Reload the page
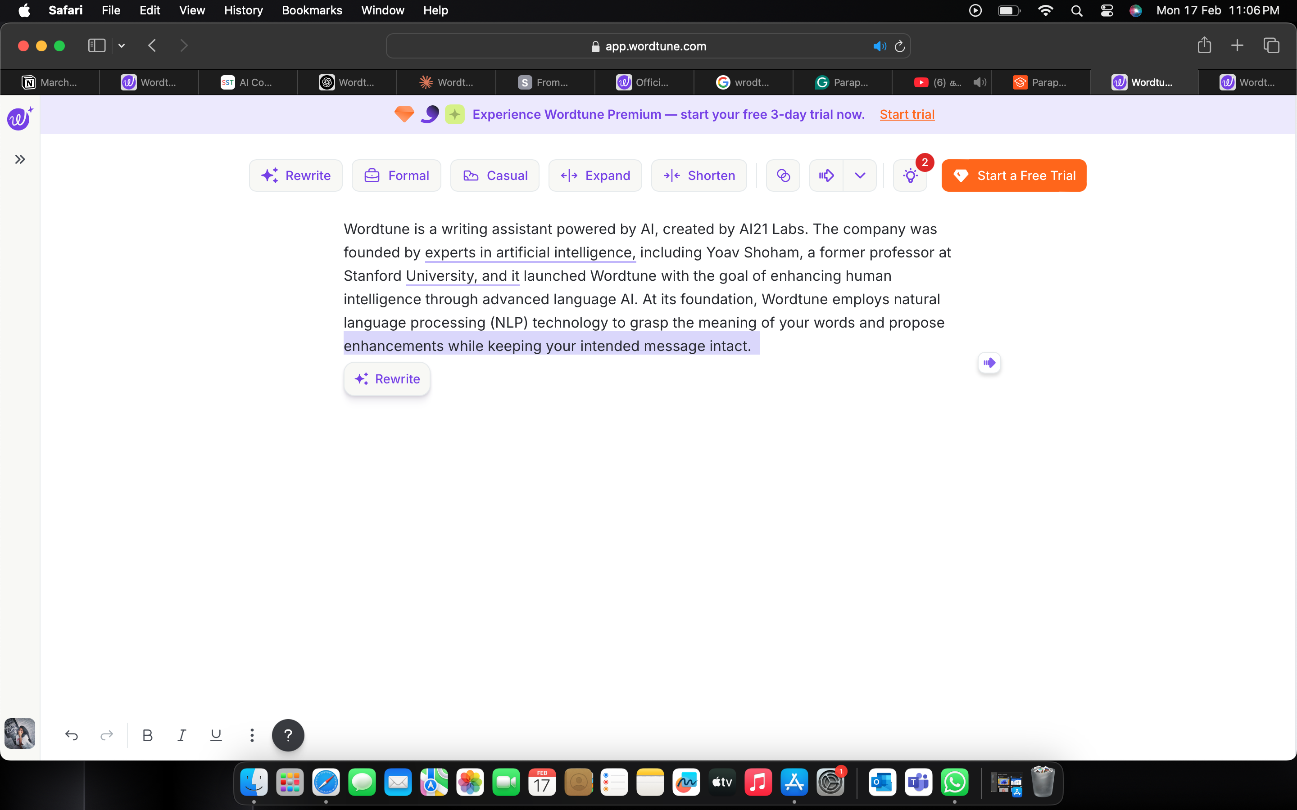The width and height of the screenshot is (1297, 810). 900,46
